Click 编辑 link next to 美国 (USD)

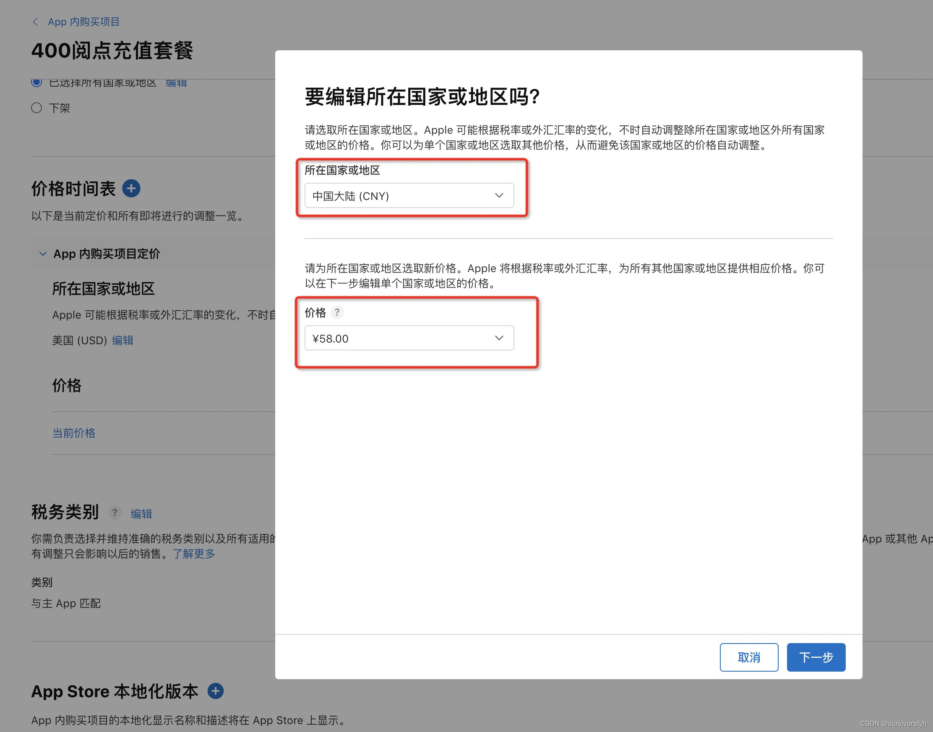point(122,340)
